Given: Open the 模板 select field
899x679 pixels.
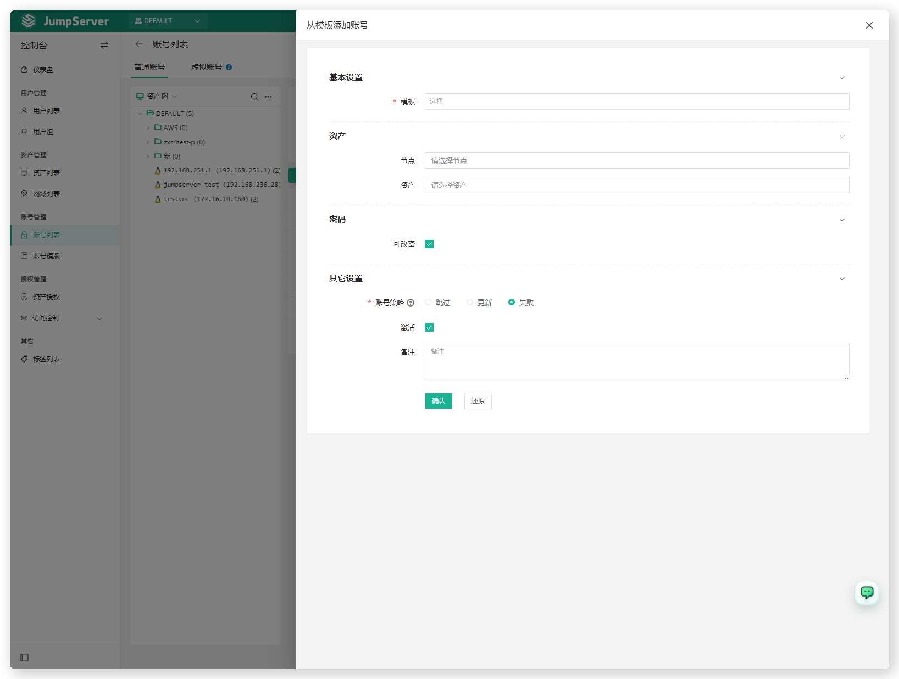Looking at the screenshot, I should pyautogui.click(x=637, y=102).
